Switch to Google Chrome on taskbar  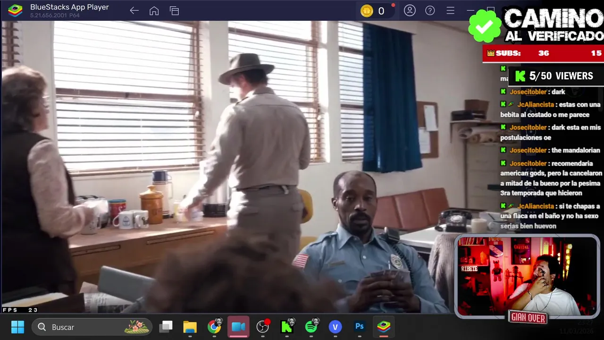214,327
